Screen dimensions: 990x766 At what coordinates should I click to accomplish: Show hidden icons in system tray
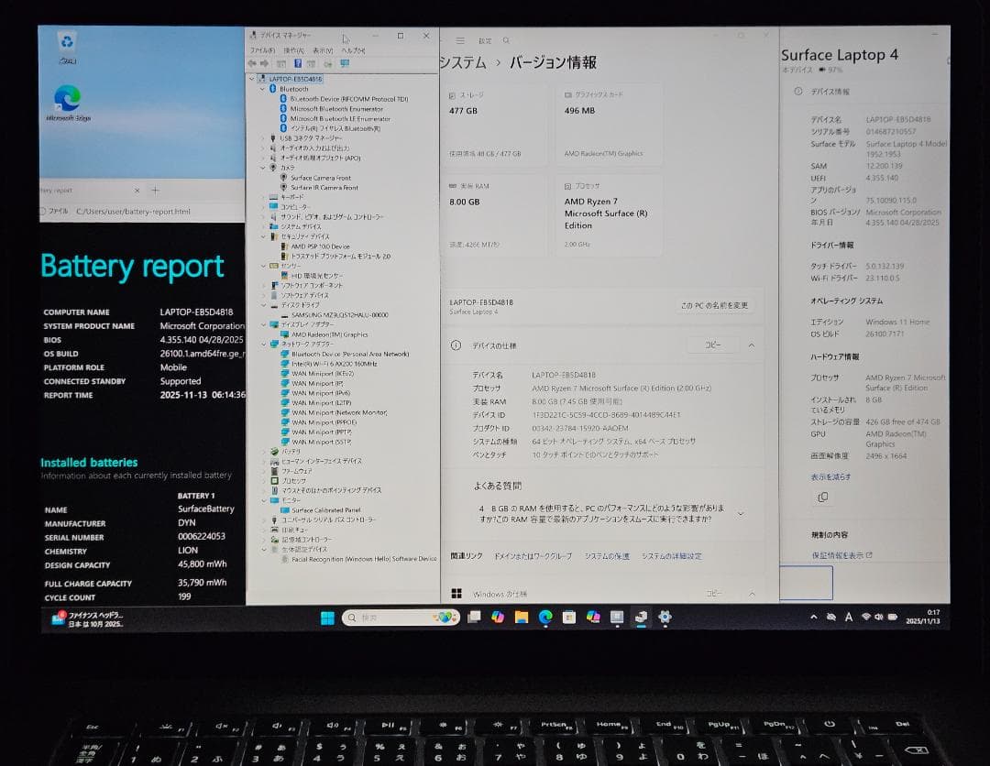coord(813,618)
